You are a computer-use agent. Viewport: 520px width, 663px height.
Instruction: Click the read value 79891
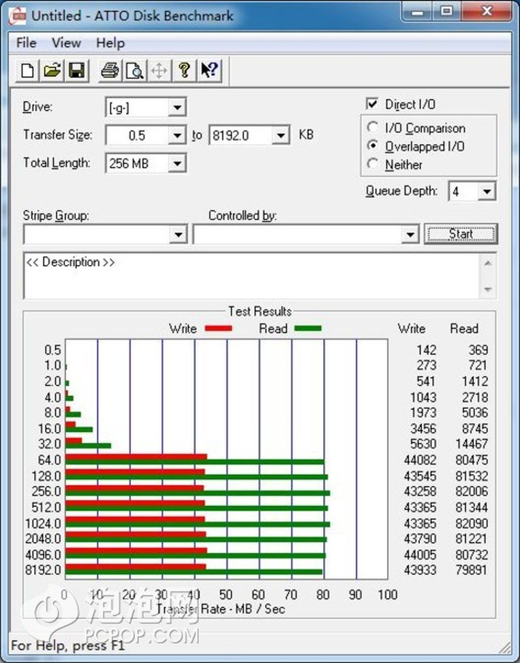click(x=472, y=570)
